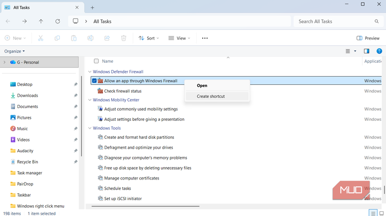
Task: Click All Tasks in the address bar
Action: (102, 22)
